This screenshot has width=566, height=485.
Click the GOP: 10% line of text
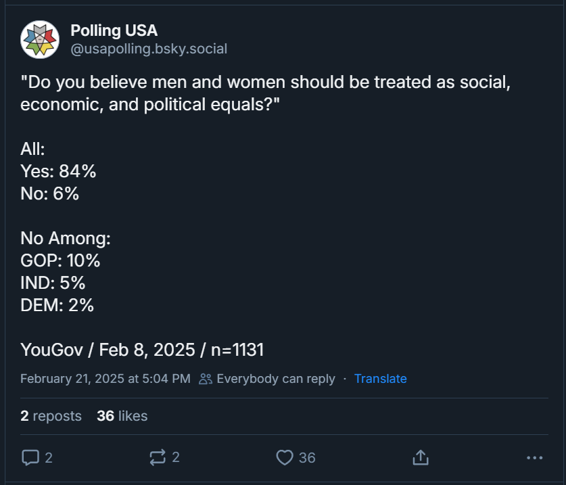pyautogui.click(x=60, y=260)
